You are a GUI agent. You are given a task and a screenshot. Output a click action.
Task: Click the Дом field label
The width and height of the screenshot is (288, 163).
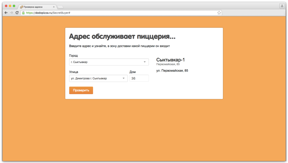click(x=133, y=72)
